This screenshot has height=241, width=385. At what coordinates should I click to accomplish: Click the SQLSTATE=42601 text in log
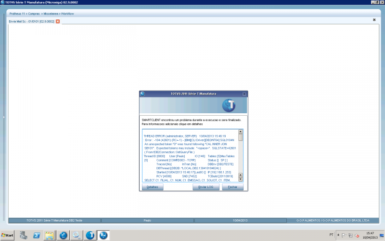point(224,148)
